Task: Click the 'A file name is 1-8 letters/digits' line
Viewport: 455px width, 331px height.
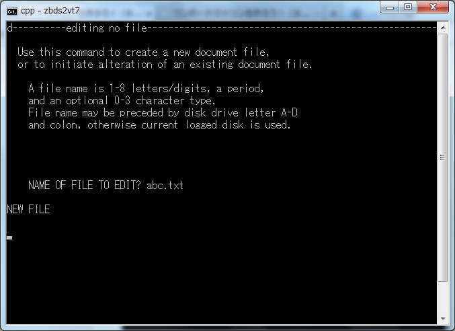Action: (146, 88)
